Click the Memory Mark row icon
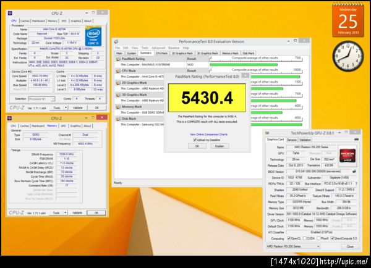371x268 pixels. tap(118, 107)
